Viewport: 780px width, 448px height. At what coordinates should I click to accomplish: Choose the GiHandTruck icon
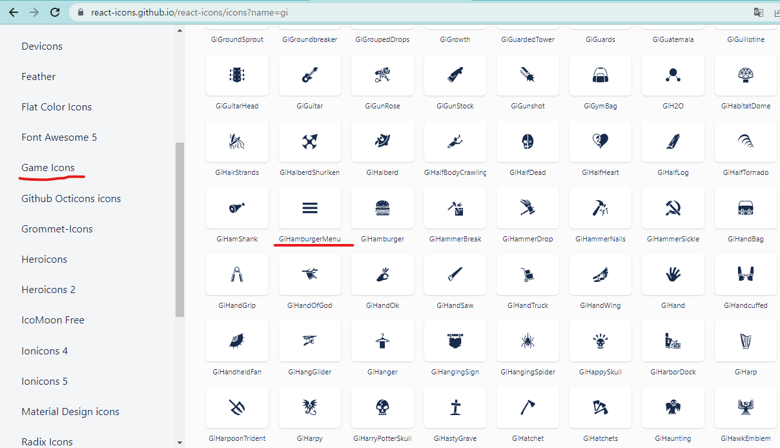[x=528, y=274]
